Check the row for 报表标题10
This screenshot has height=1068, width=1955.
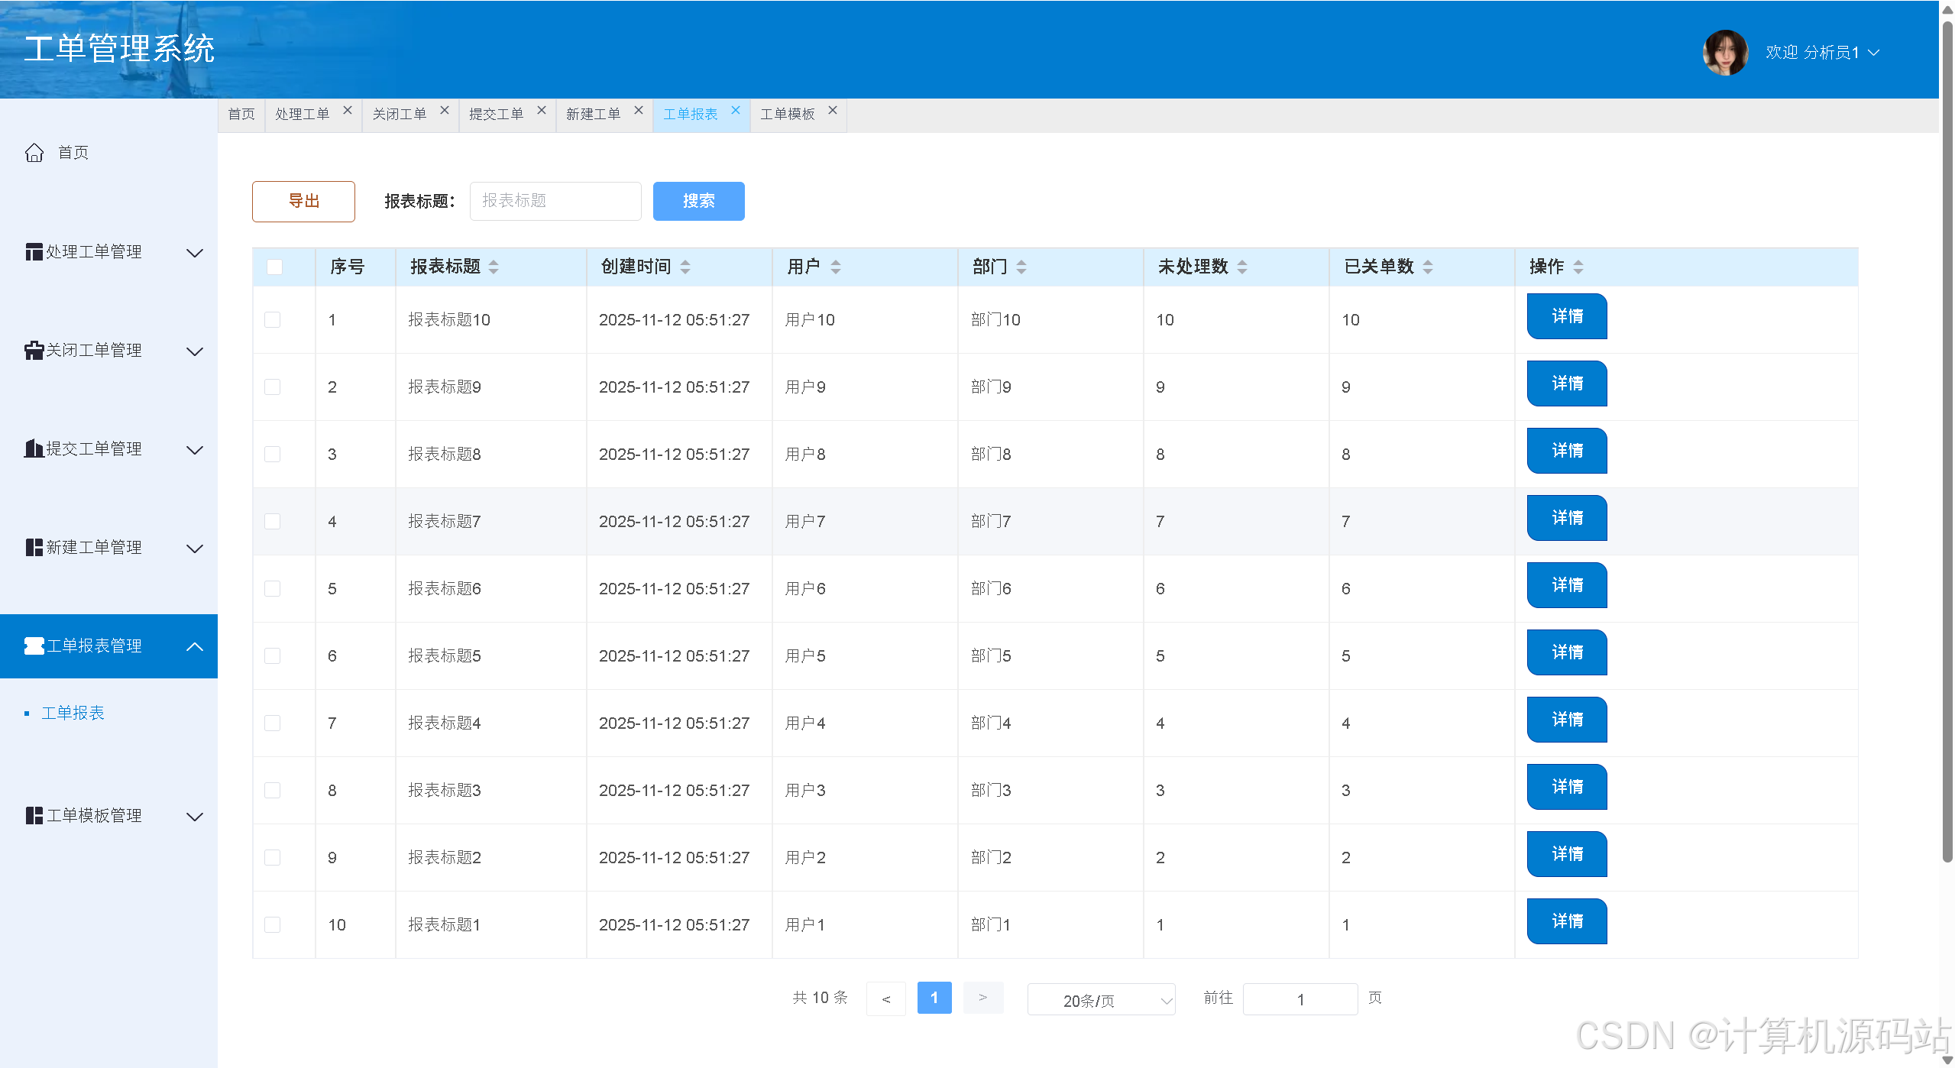pyautogui.click(x=273, y=320)
